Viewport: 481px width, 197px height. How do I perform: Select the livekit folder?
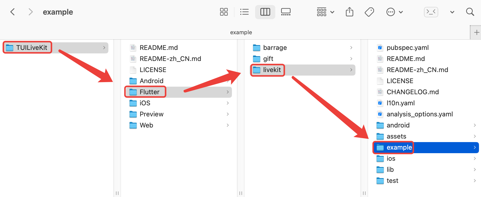click(303, 70)
